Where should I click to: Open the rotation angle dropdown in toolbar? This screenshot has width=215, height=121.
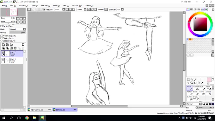(x=85, y=10)
